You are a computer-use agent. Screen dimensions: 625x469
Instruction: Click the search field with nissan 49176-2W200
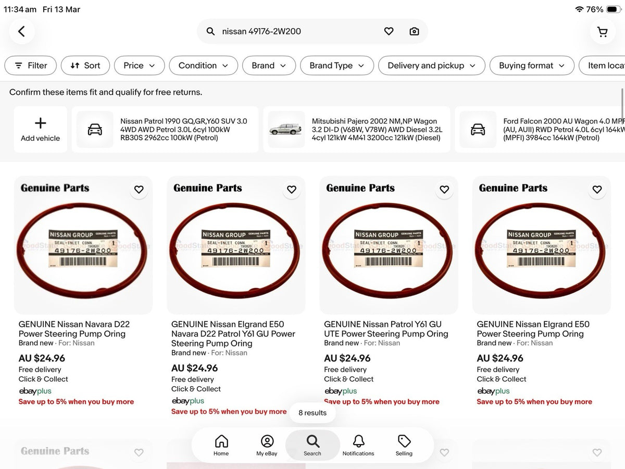312,31
